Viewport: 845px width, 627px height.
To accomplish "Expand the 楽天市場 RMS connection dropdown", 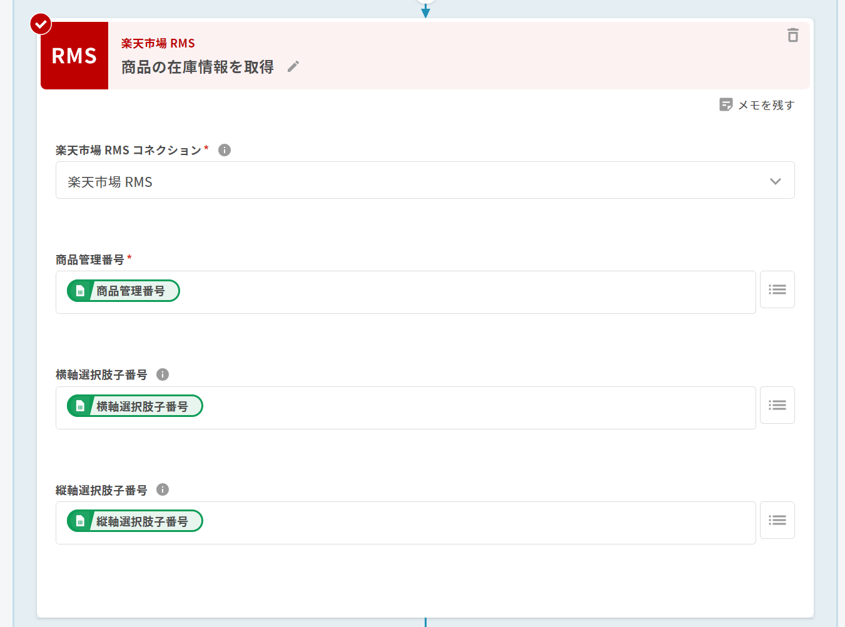I will coord(775,181).
